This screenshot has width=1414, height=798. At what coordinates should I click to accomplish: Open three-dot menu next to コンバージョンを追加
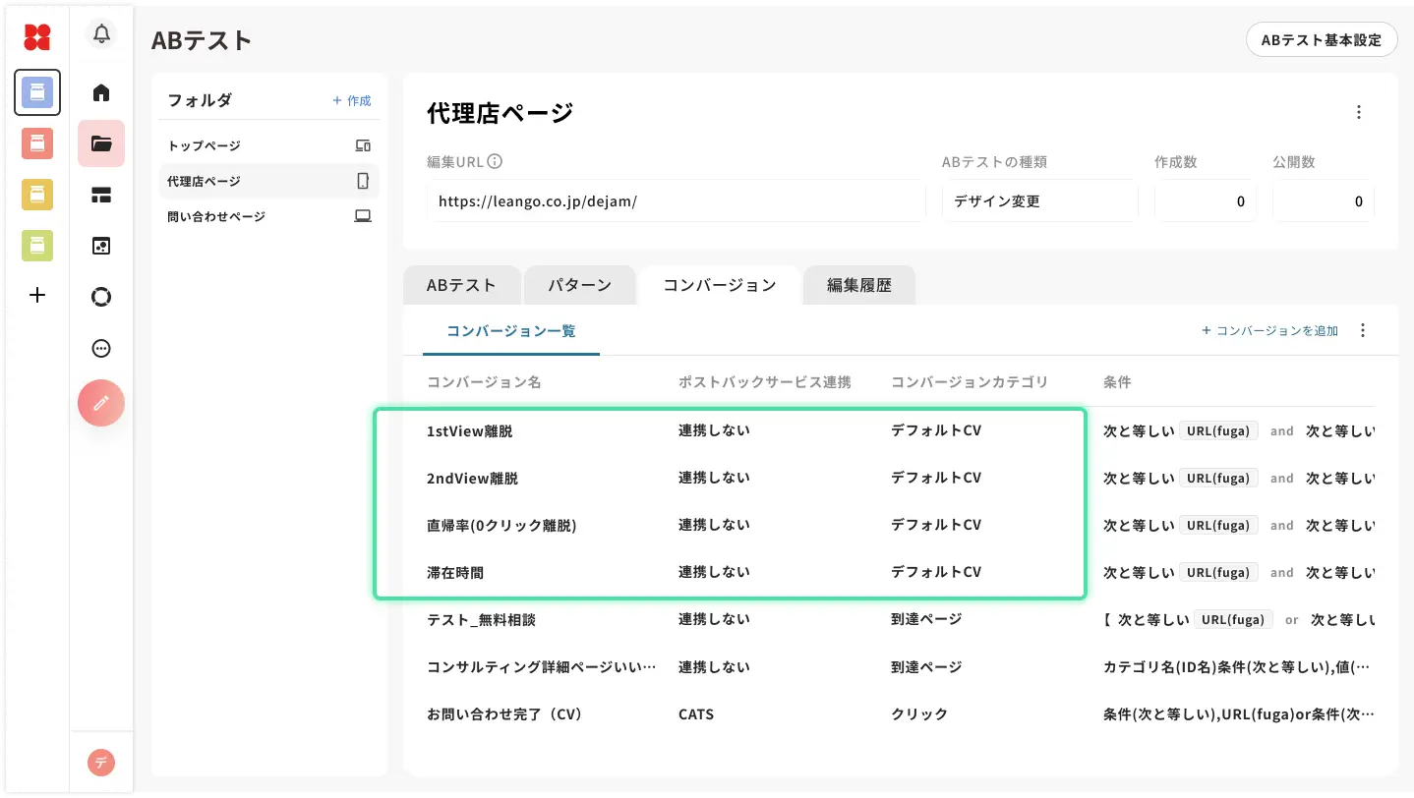click(x=1363, y=331)
